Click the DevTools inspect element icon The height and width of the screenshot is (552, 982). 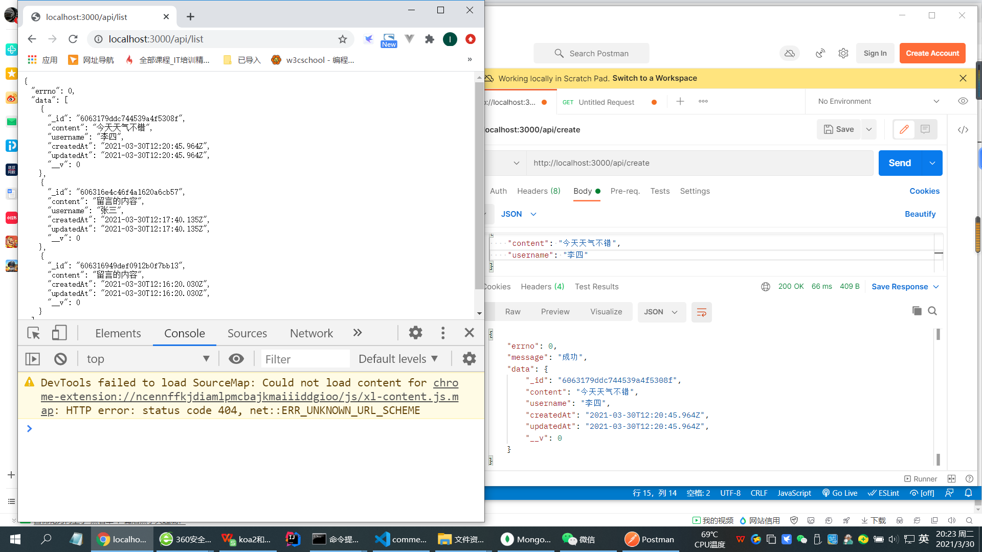34,333
